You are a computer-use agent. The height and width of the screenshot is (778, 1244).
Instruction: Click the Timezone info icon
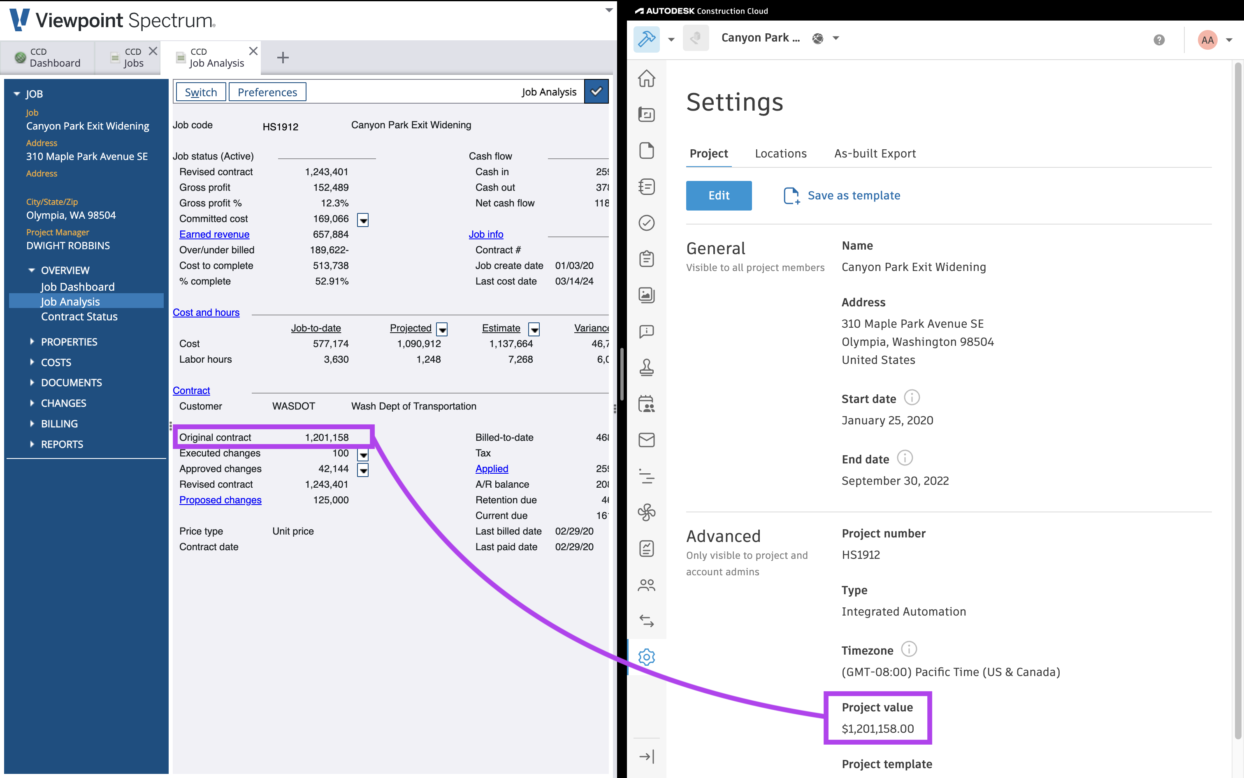click(909, 649)
